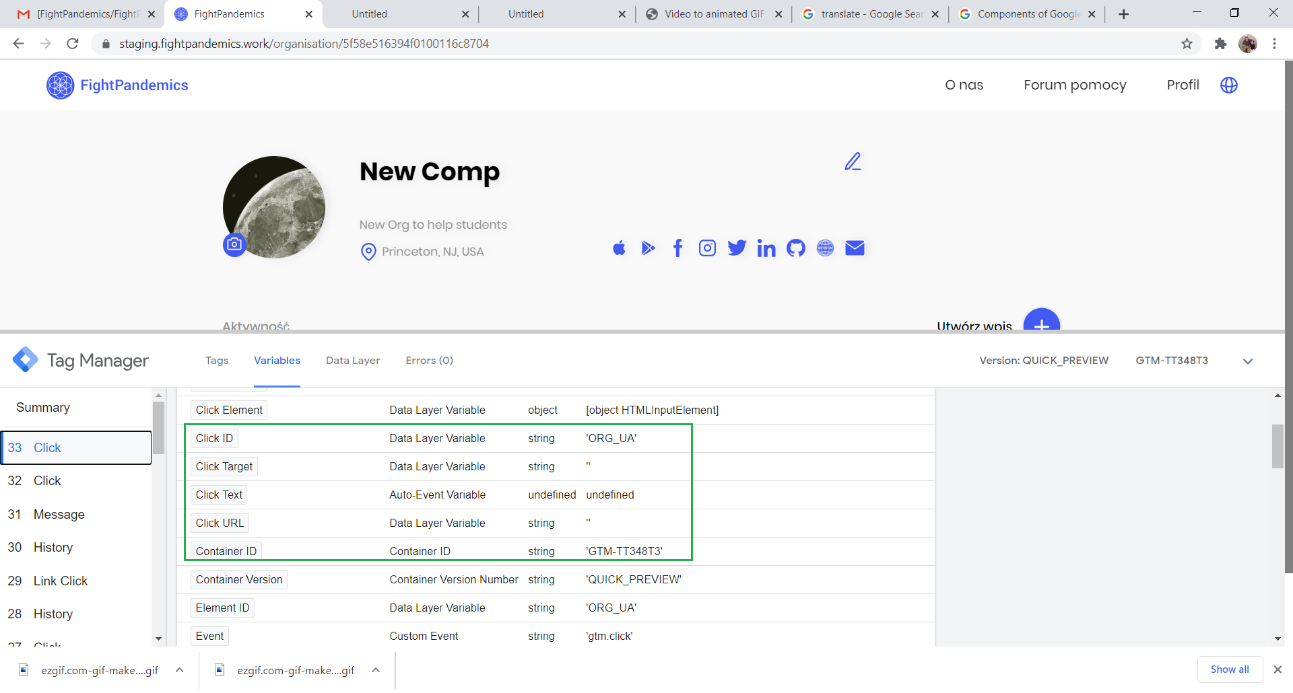Expand first ezgif download options arrow
Screen dimensions: 1293x693
click(180, 670)
